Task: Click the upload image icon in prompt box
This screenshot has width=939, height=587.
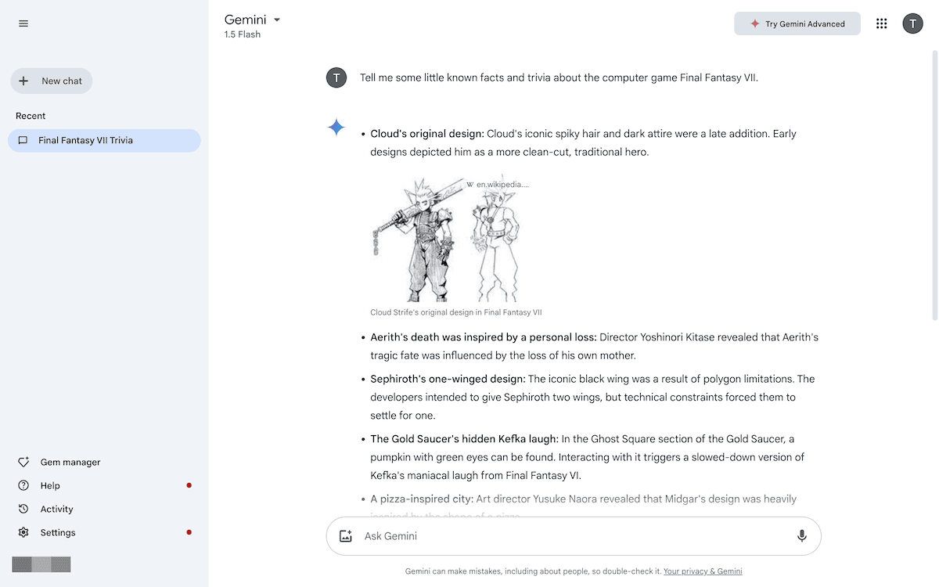Action: [346, 536]
